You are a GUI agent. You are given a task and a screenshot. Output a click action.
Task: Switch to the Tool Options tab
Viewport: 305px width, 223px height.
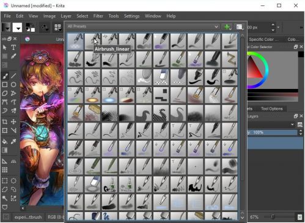[272, 108]
